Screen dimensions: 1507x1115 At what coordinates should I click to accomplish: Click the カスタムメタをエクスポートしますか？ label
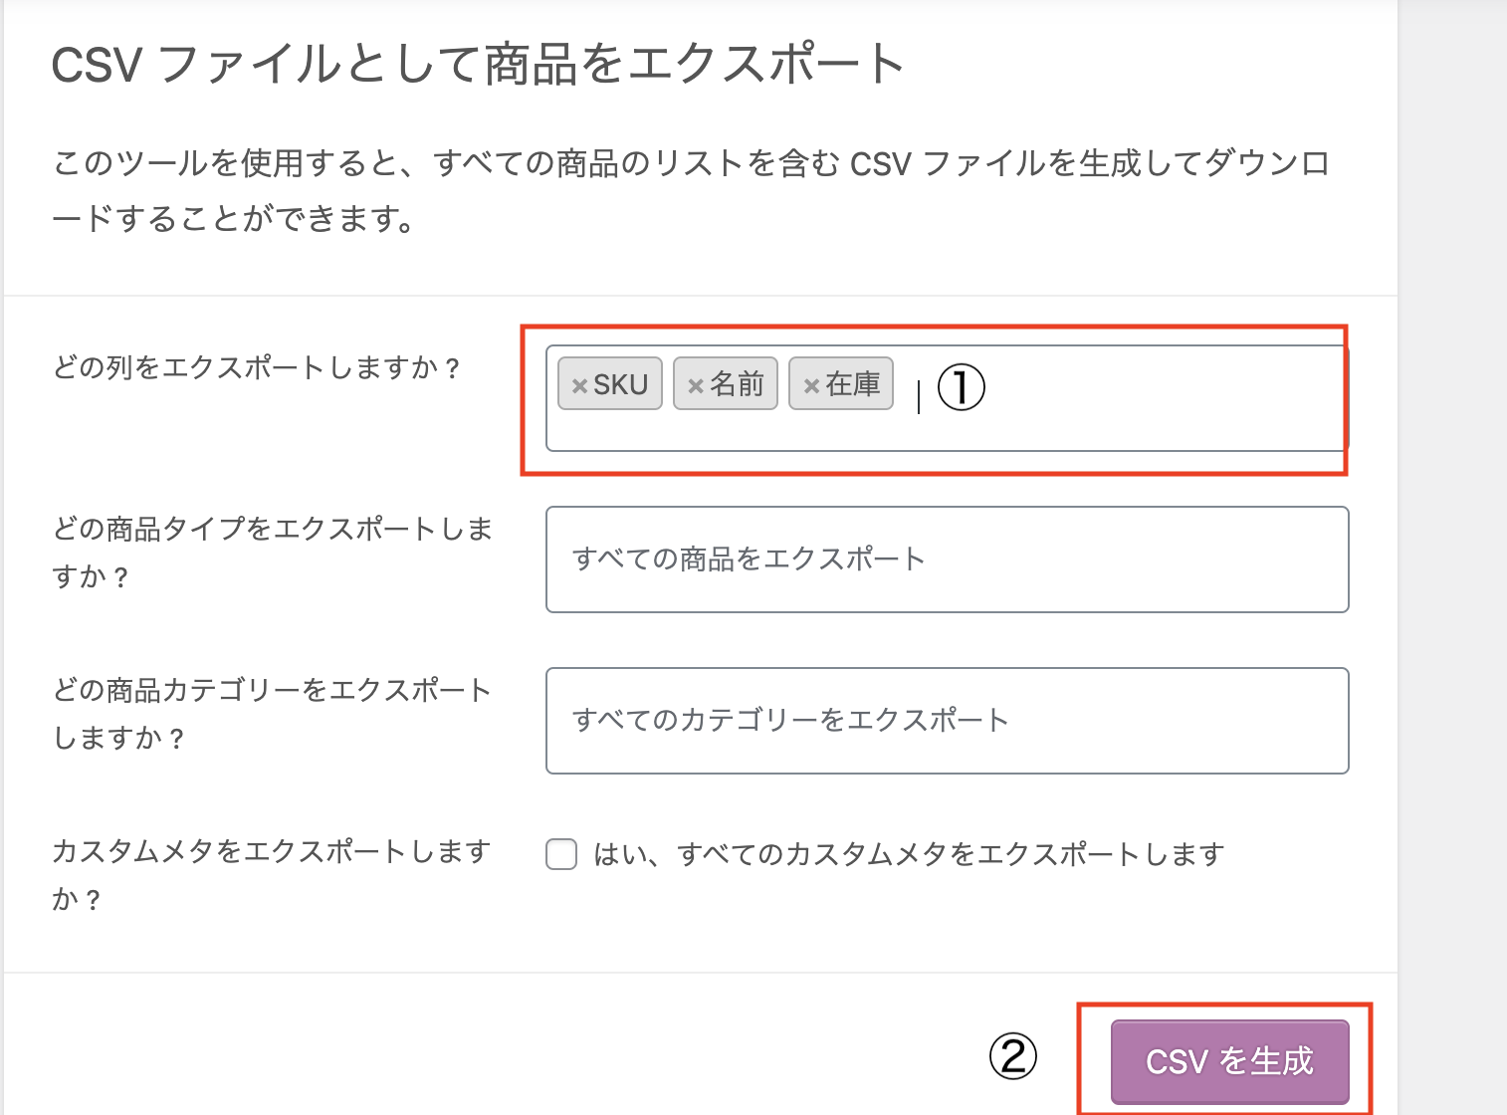pyautogui.click(x=272, y=875)
